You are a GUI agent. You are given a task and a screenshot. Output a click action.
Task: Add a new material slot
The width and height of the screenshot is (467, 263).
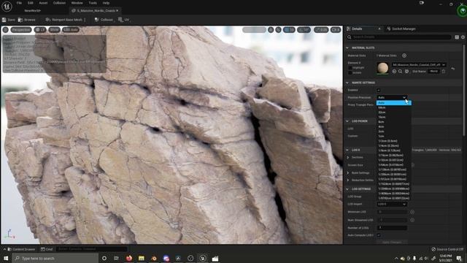pos(404,56)
